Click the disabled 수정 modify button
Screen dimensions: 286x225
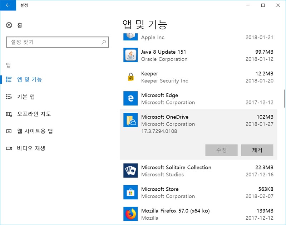point(221,150)
